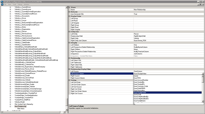Open the View menu
The height and width of the screenshot is (114, 205).
coord(9,4)
